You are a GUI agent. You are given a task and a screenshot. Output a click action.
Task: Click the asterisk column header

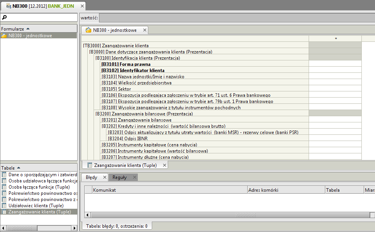335,39
